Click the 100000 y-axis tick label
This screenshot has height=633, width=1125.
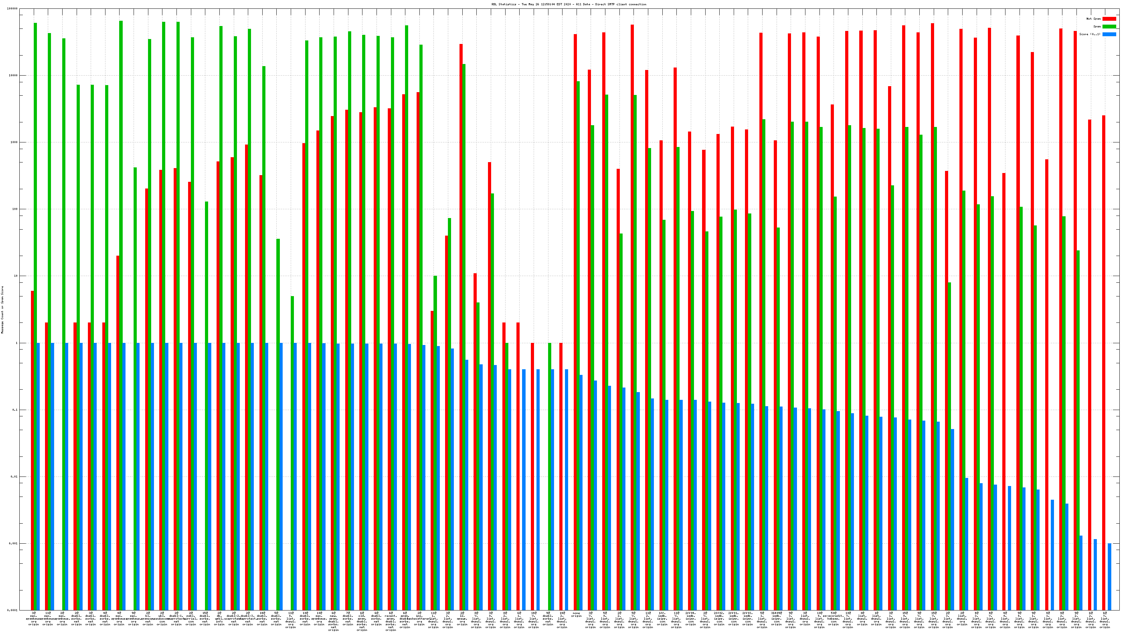click(13, 9)
